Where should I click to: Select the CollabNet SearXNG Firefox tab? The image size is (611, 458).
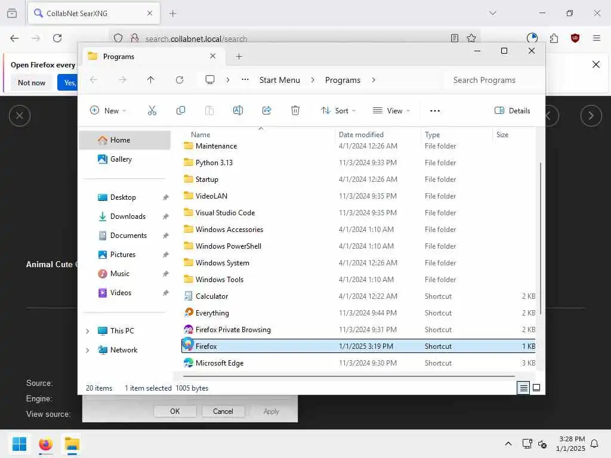94,14
